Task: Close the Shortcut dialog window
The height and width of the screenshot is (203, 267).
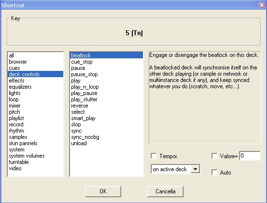Action: tap(262, 5)
